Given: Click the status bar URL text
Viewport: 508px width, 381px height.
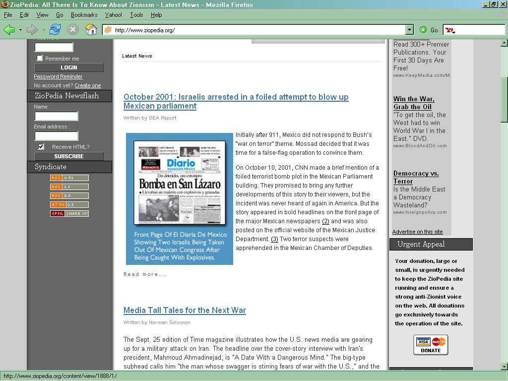Looking at the screenshot, I should point(60,376).
